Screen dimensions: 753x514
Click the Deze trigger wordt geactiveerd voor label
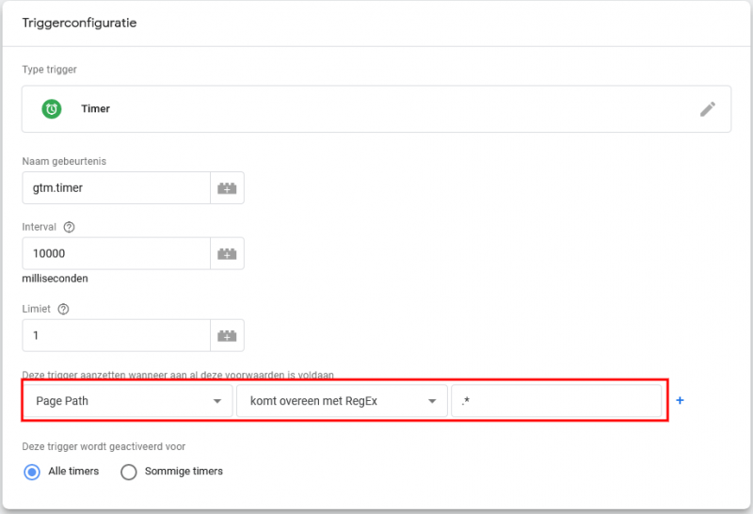tap(104, 447)
